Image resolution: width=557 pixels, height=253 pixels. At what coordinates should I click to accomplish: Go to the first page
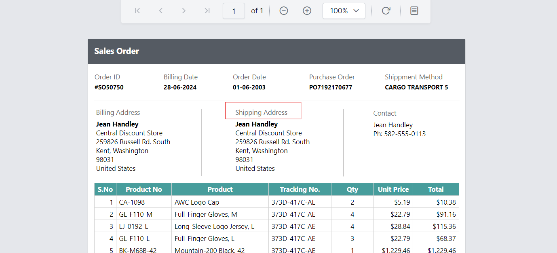[137, 10]
